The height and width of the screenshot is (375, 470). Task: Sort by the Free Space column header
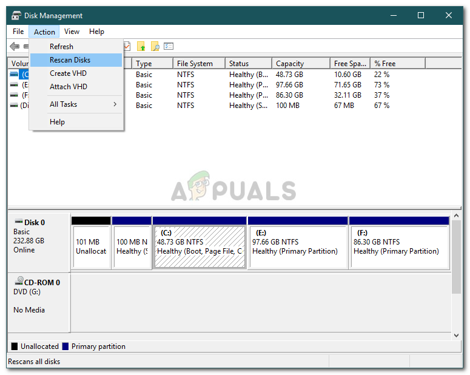350,64
